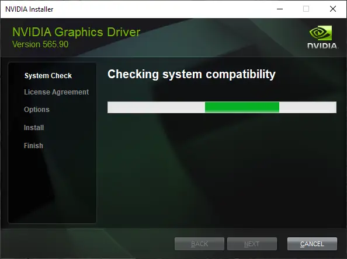
Task: Click the Version 565.90 text
Action: coord(40,44)
